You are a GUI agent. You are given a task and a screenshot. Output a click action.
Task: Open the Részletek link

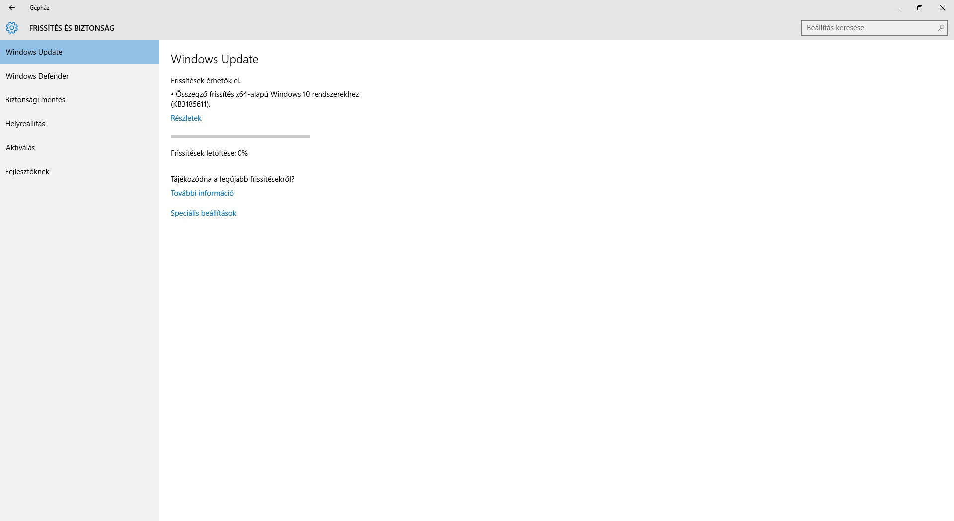pyautogui.click(x=186, y=118)
